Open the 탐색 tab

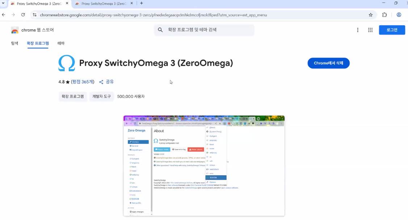14,43
